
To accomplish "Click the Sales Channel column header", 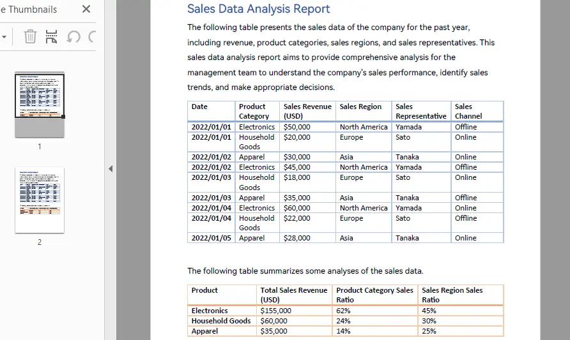I will pos(468,111).
